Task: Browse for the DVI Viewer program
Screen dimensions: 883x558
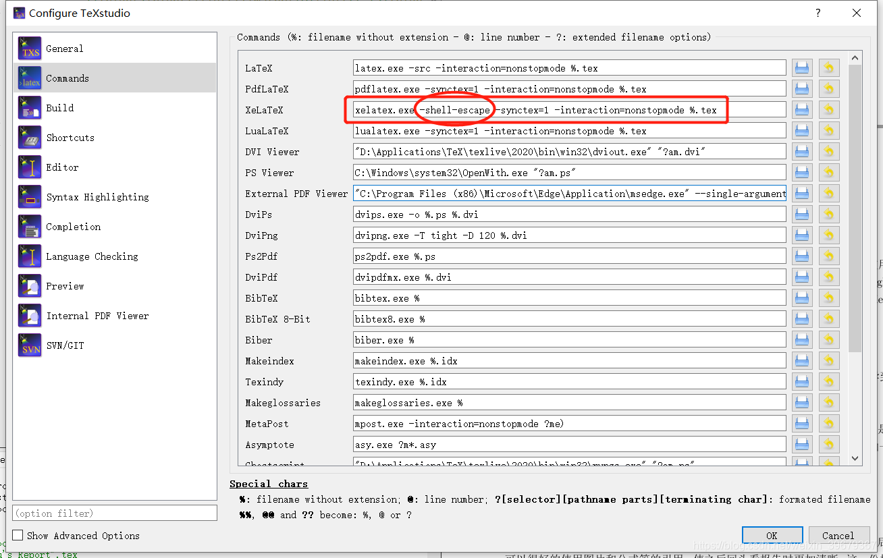Action: coord(801,151)
